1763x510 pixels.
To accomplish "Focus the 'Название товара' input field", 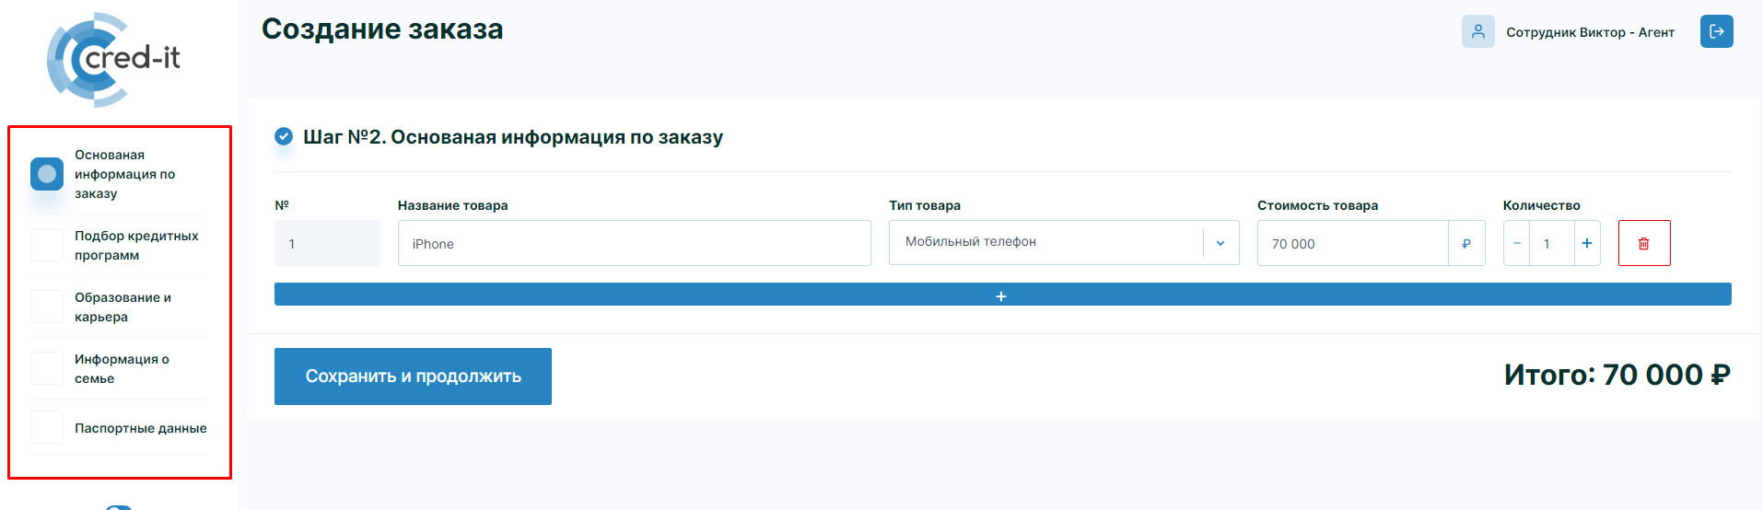I will [x=634, y=243].
